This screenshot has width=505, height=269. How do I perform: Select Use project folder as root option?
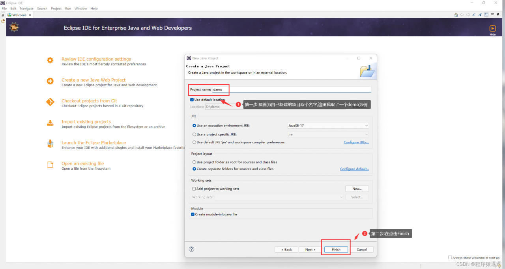(194, 162)
